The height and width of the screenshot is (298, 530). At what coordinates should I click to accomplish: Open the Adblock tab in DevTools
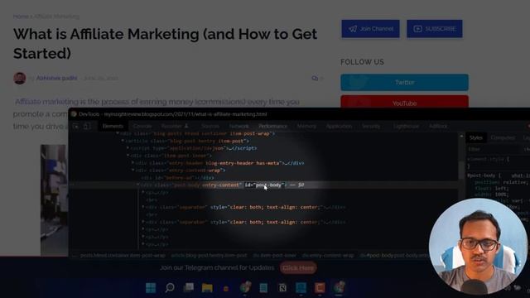[x=438, y=127]
